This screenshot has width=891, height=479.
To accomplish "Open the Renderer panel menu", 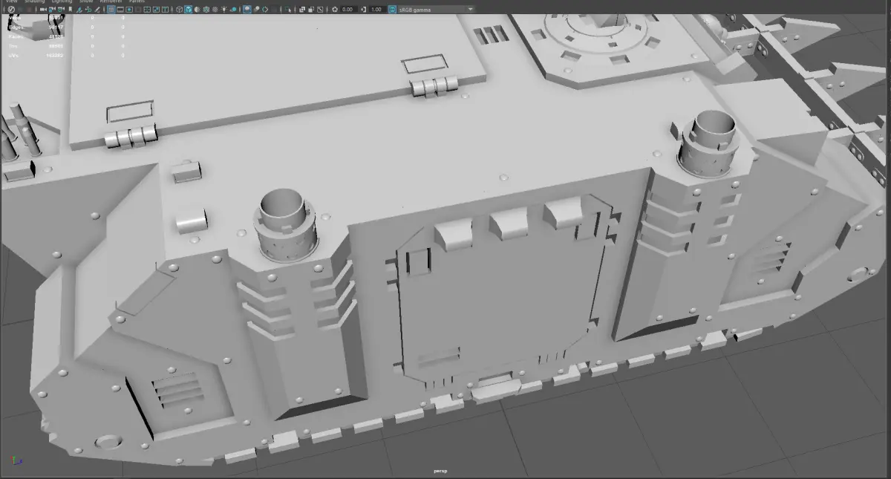I will pos(111,2).
